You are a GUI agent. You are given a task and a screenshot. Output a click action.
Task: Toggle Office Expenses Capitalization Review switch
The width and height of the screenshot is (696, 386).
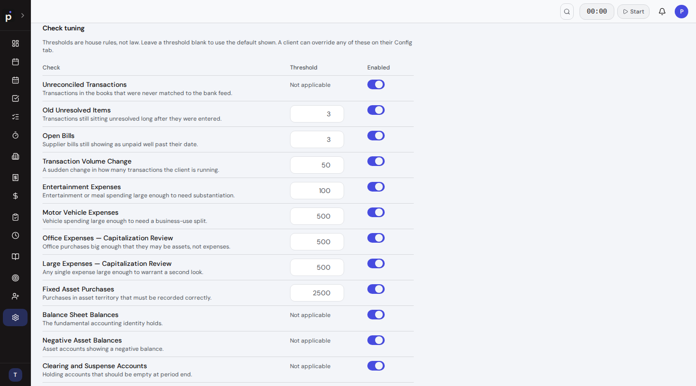(x=376, y=238)
